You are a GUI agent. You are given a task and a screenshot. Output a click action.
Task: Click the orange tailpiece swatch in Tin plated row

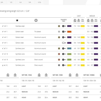tap(69, 32)
